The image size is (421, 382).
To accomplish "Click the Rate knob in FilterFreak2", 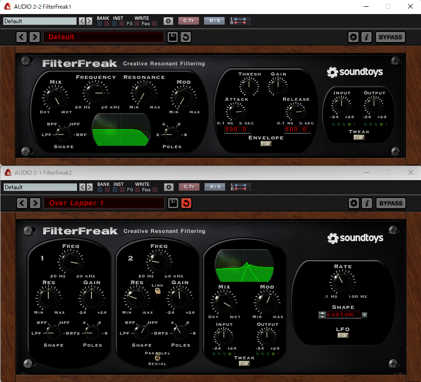I will pyautogui.click(x=343, y=282).
